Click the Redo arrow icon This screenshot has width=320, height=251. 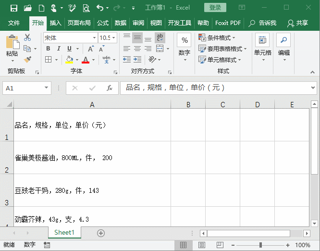click(117, 8)
